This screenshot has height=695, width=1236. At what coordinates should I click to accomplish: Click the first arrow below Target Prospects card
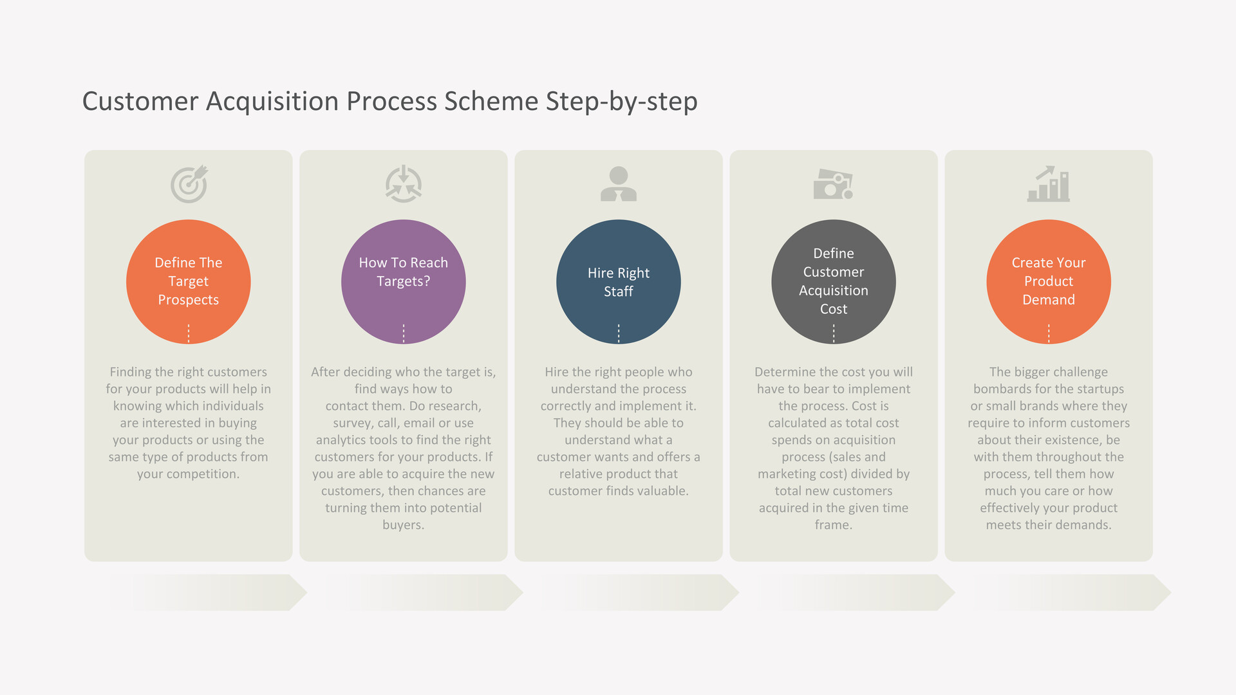click(x=207, y=593)
